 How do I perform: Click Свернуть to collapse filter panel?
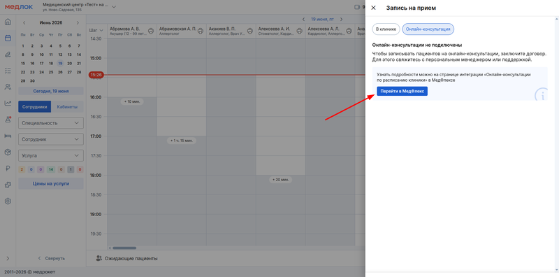pos(51,258)
